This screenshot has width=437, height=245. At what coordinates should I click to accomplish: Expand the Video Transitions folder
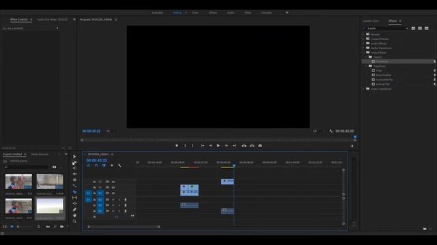[364, 89]
